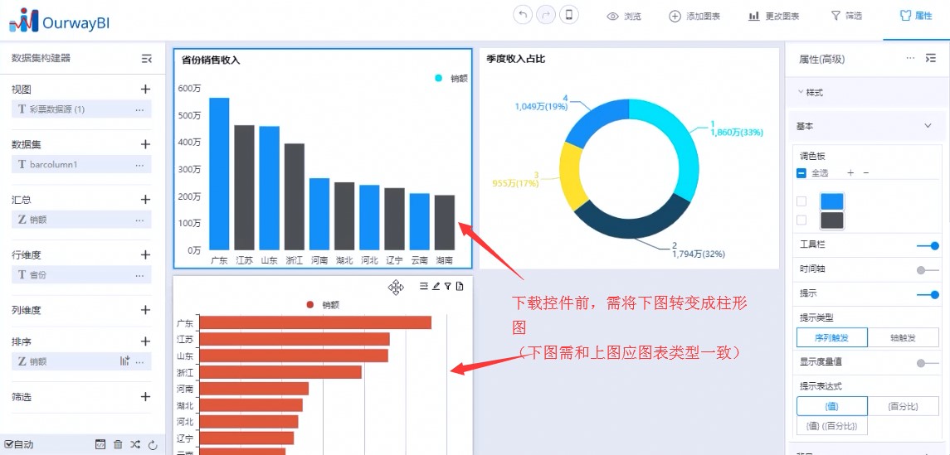
Task: Turn off the 提示 switch
Action: pyautogui.click(x=928, y=295)
